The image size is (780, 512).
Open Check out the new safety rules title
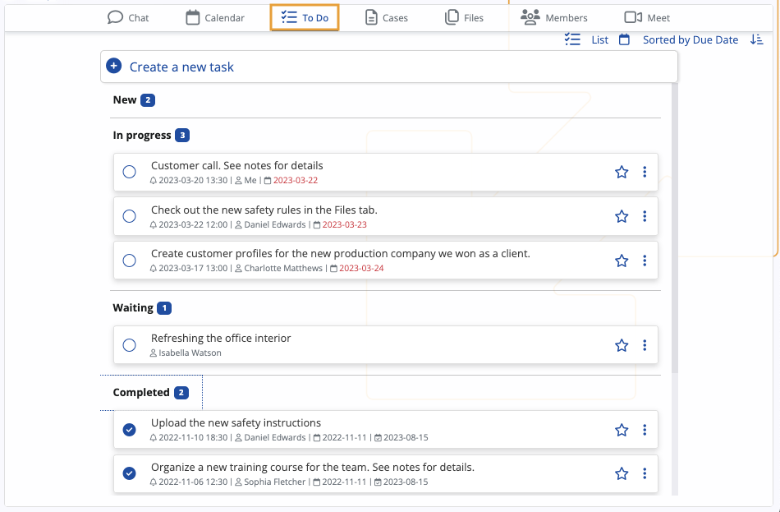click(x=264, y=210)
